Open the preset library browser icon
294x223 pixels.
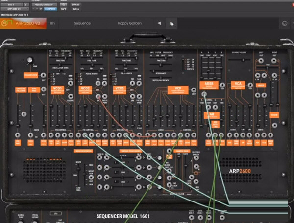[52, 23]
